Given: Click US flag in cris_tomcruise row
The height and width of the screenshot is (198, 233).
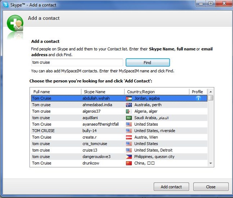Looking at the screenshot, I should tap(129, 144).
